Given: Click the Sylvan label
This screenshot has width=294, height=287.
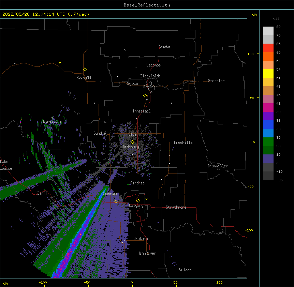Looking at the screenshot, I should point(133,84).
